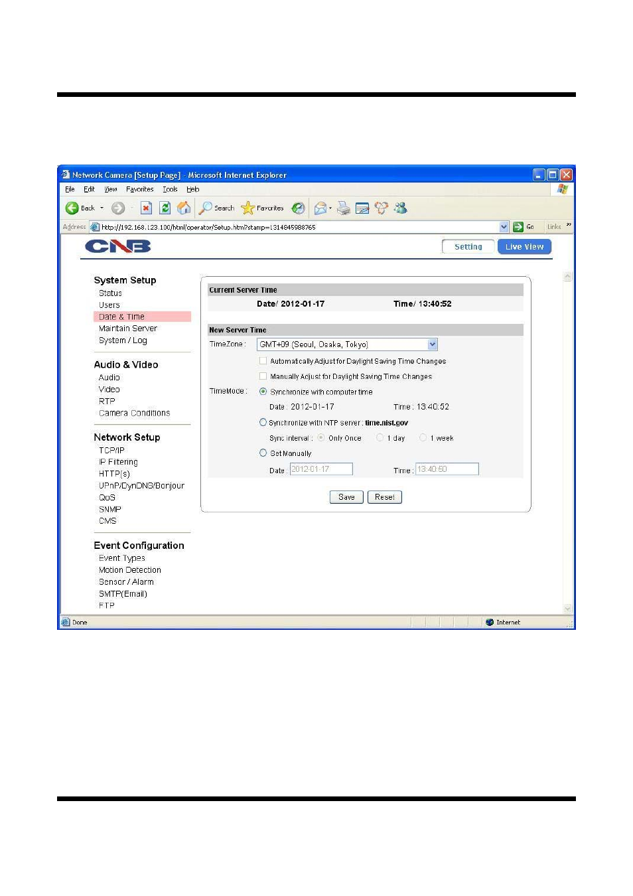Click the Forward arrow icon
Viewport: 633px width, 896px height.
pyautogui.click(x=118, y=208)
